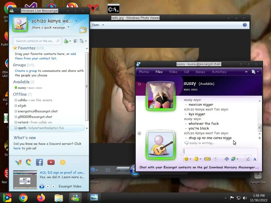This screenshot has width=271, height=203.
Task: Click the sun weather icon in Messenger footer
Action: 62,162
